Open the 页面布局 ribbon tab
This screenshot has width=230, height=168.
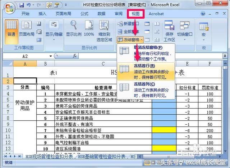pyautogui.click(x=63, y=14)
